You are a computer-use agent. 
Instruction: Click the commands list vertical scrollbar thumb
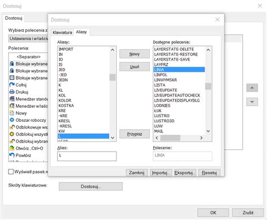pyautogui.click(x=208, y=86)
